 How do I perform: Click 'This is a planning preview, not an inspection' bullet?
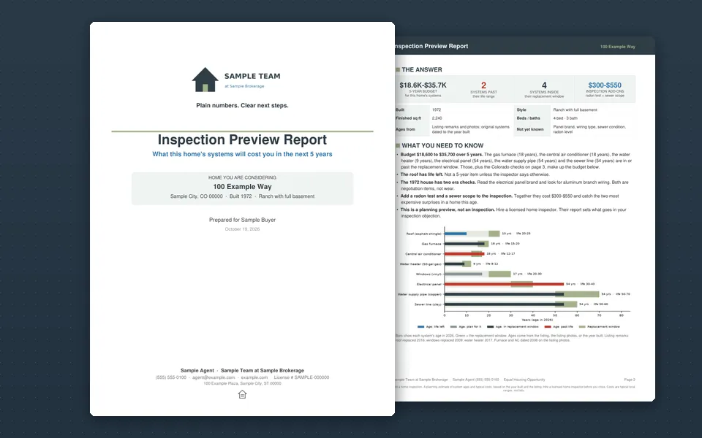448,210
